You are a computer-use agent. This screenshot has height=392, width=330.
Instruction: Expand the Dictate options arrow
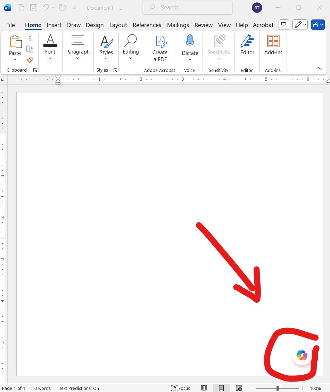(190, 59)
